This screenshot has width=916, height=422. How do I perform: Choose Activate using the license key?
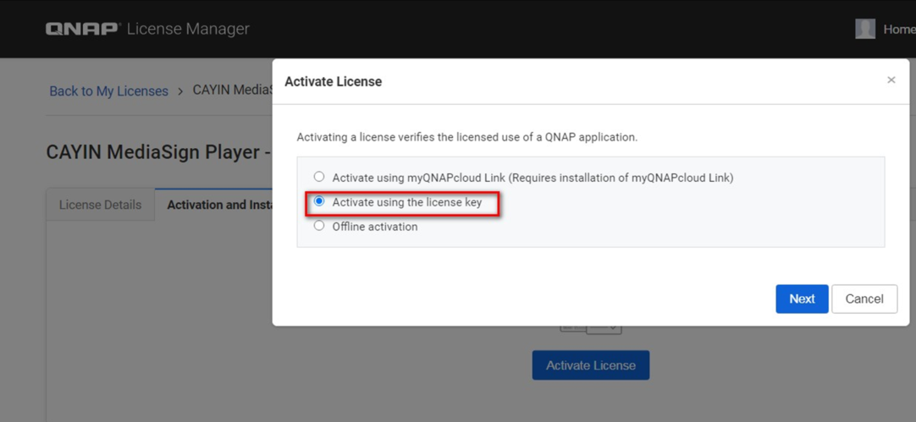point(319,202)
